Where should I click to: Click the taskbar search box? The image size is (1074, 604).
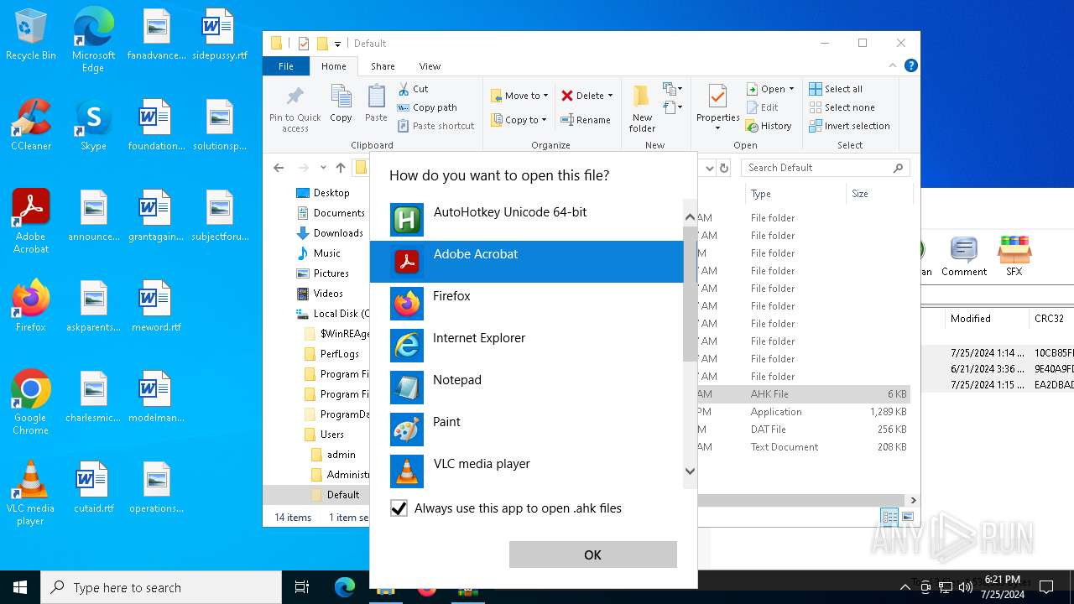click(x=161, y=587)
